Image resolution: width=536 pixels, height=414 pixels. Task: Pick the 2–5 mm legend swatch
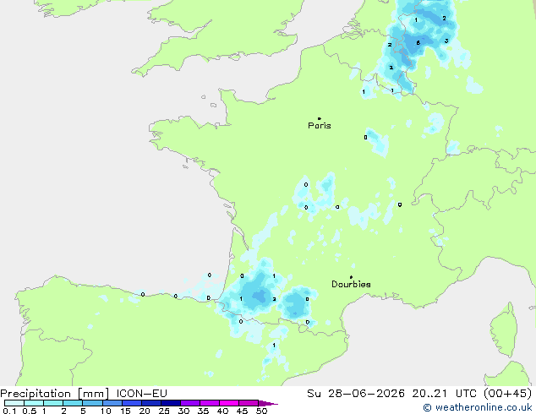73,403
